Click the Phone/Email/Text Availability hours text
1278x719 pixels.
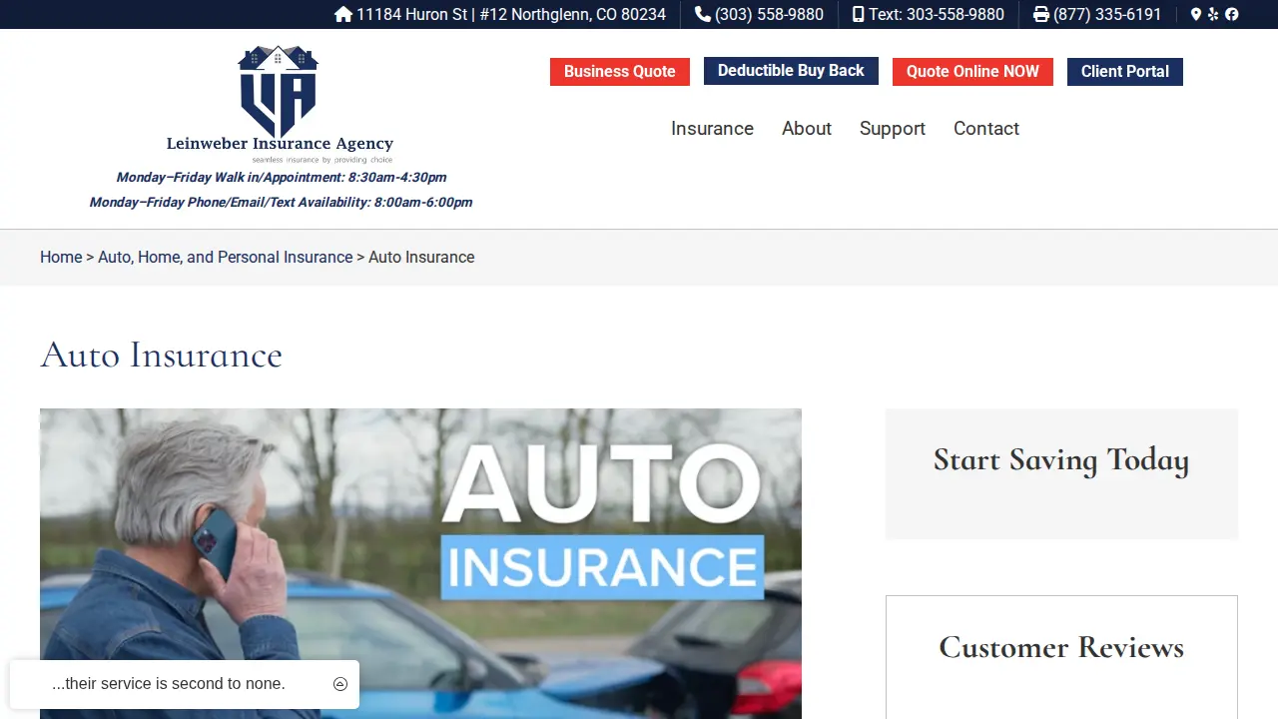click(282, 203)
